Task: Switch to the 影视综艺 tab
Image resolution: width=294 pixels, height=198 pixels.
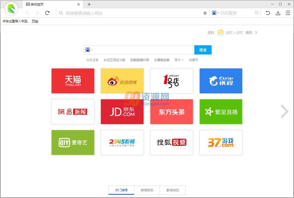Action: point(173,190)
